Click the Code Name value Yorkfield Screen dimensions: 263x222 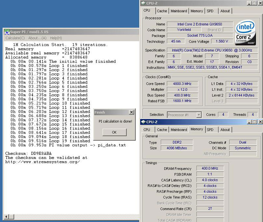184,30
